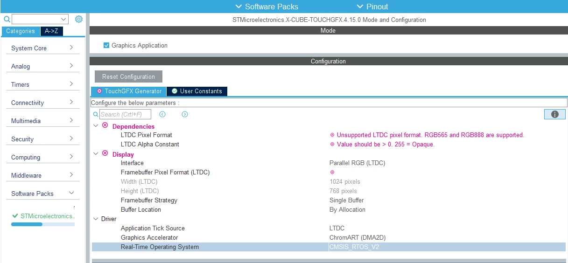Image resolution: width=568 pixels, height=263 pixels.
Task: Open the settings gear icon
Action: [79, 19]
